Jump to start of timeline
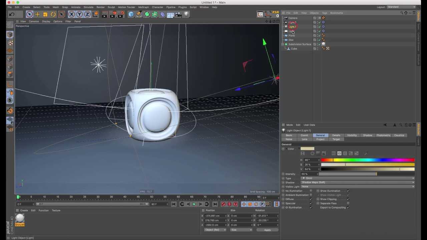Image resolution: width=427 pixels, height=240 pixels. [174, 204]
